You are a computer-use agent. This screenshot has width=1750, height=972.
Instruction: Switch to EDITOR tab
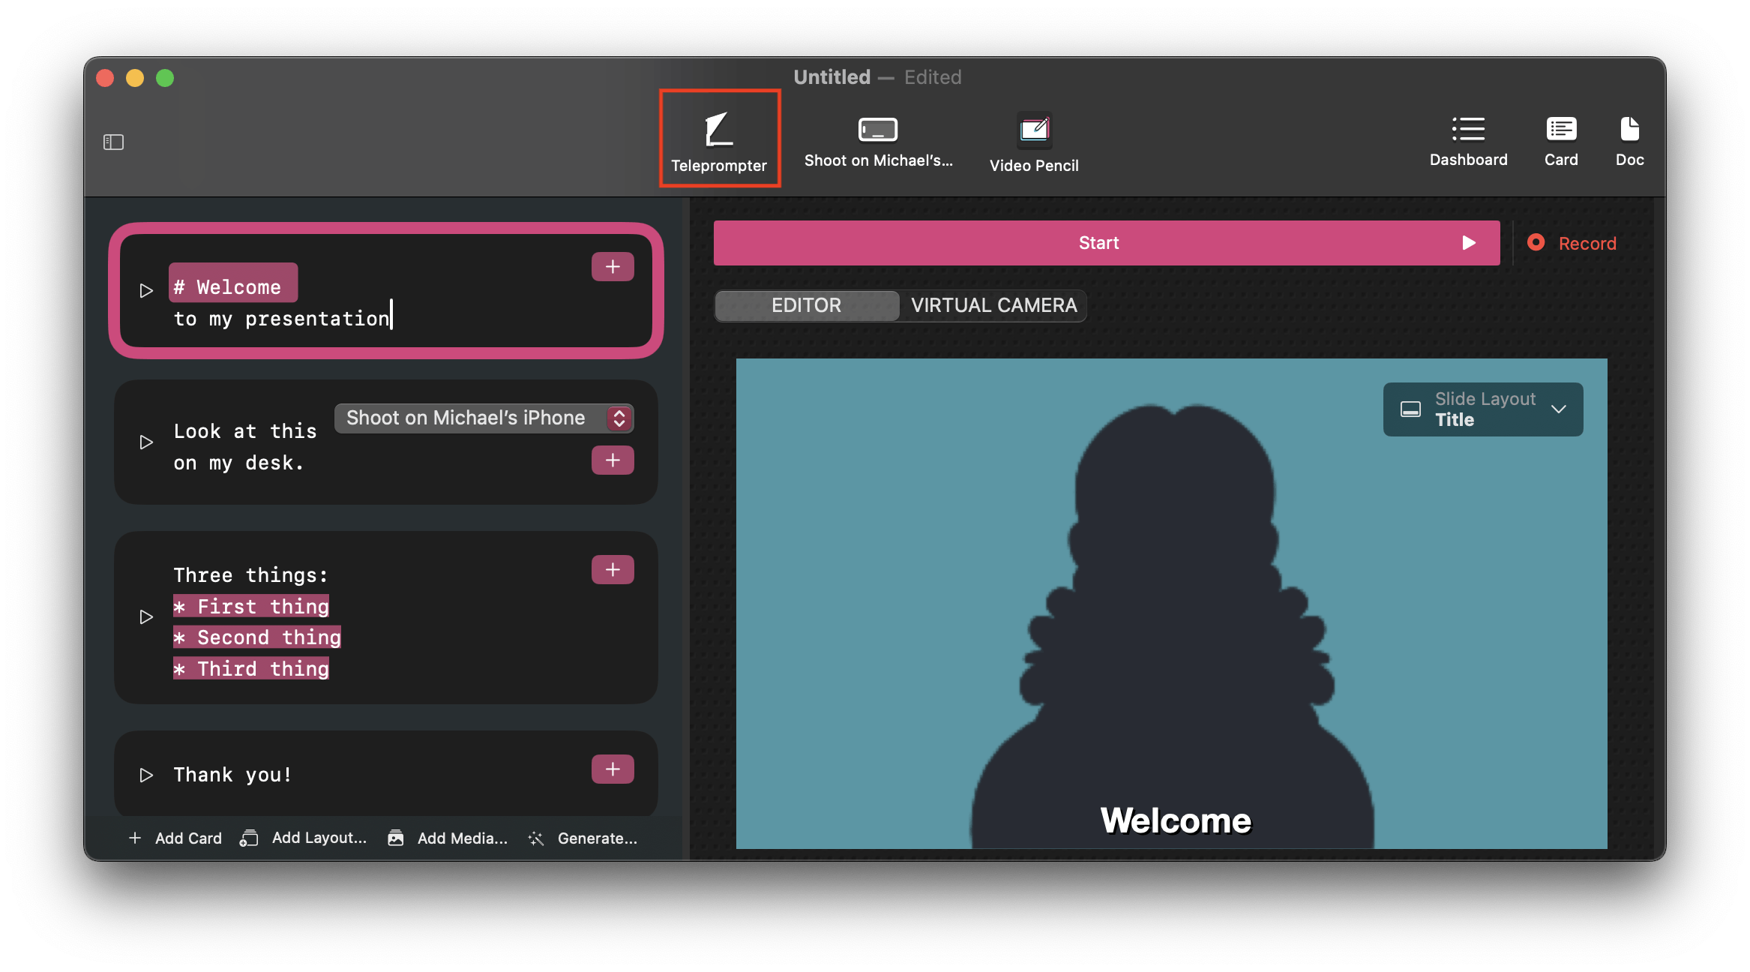pyautogui.click(x=806, y=305)
